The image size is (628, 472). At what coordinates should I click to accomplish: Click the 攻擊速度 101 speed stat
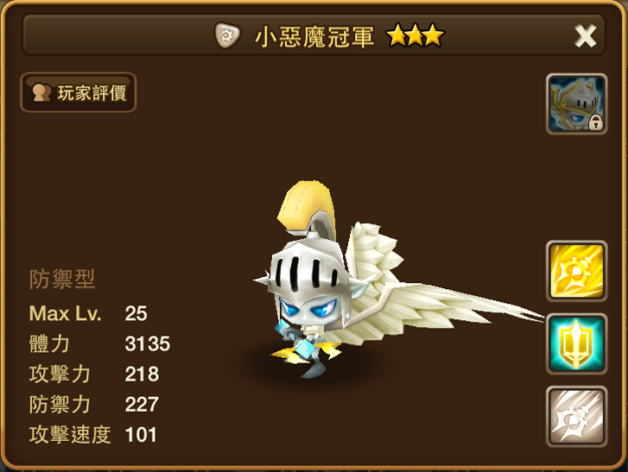pyautogui.click(x=93, y=435)
